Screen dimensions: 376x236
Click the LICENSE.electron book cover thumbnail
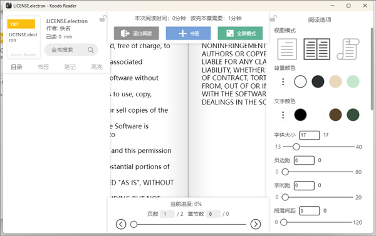click(x=24, y=38)
